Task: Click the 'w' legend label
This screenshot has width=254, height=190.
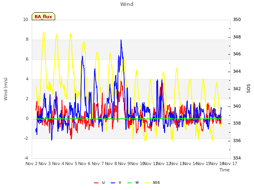Action: coord(137,182)
